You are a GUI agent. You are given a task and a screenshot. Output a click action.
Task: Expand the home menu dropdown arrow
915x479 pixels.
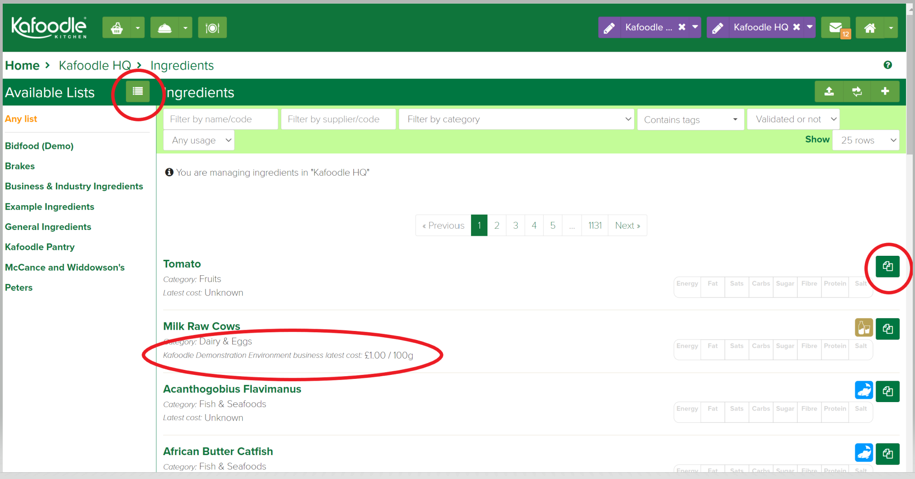[891, 28]
